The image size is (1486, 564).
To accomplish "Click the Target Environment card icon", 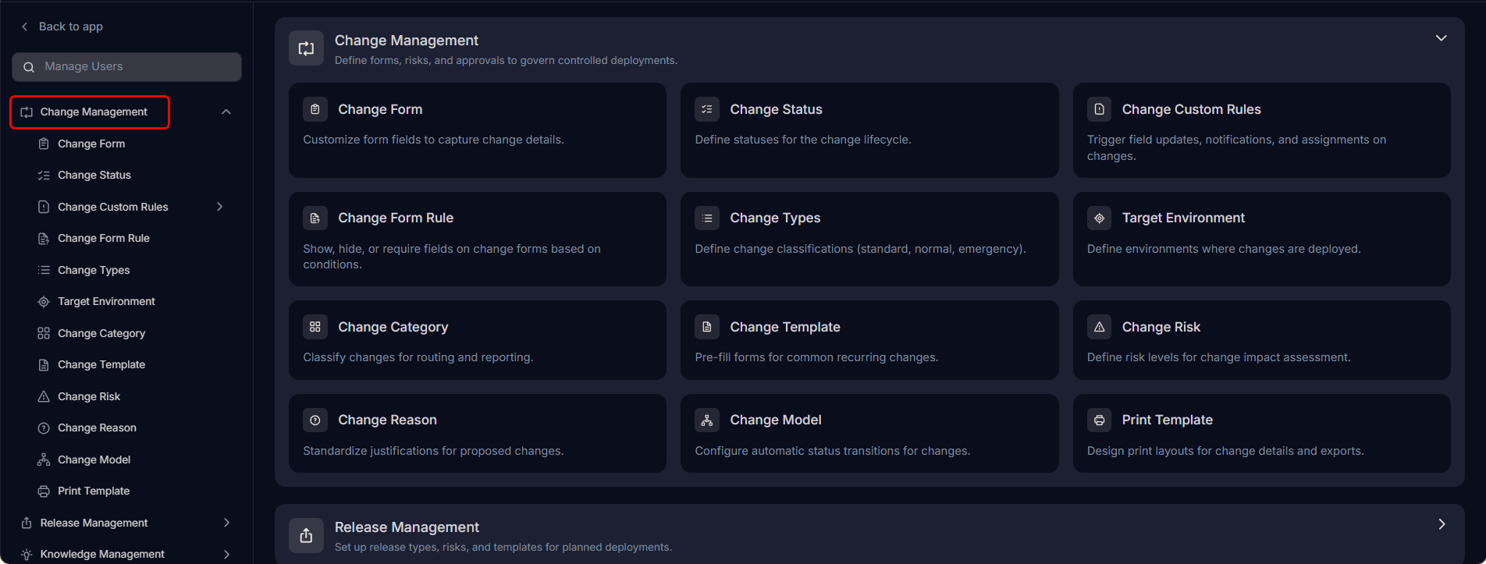I will 1099,218.
